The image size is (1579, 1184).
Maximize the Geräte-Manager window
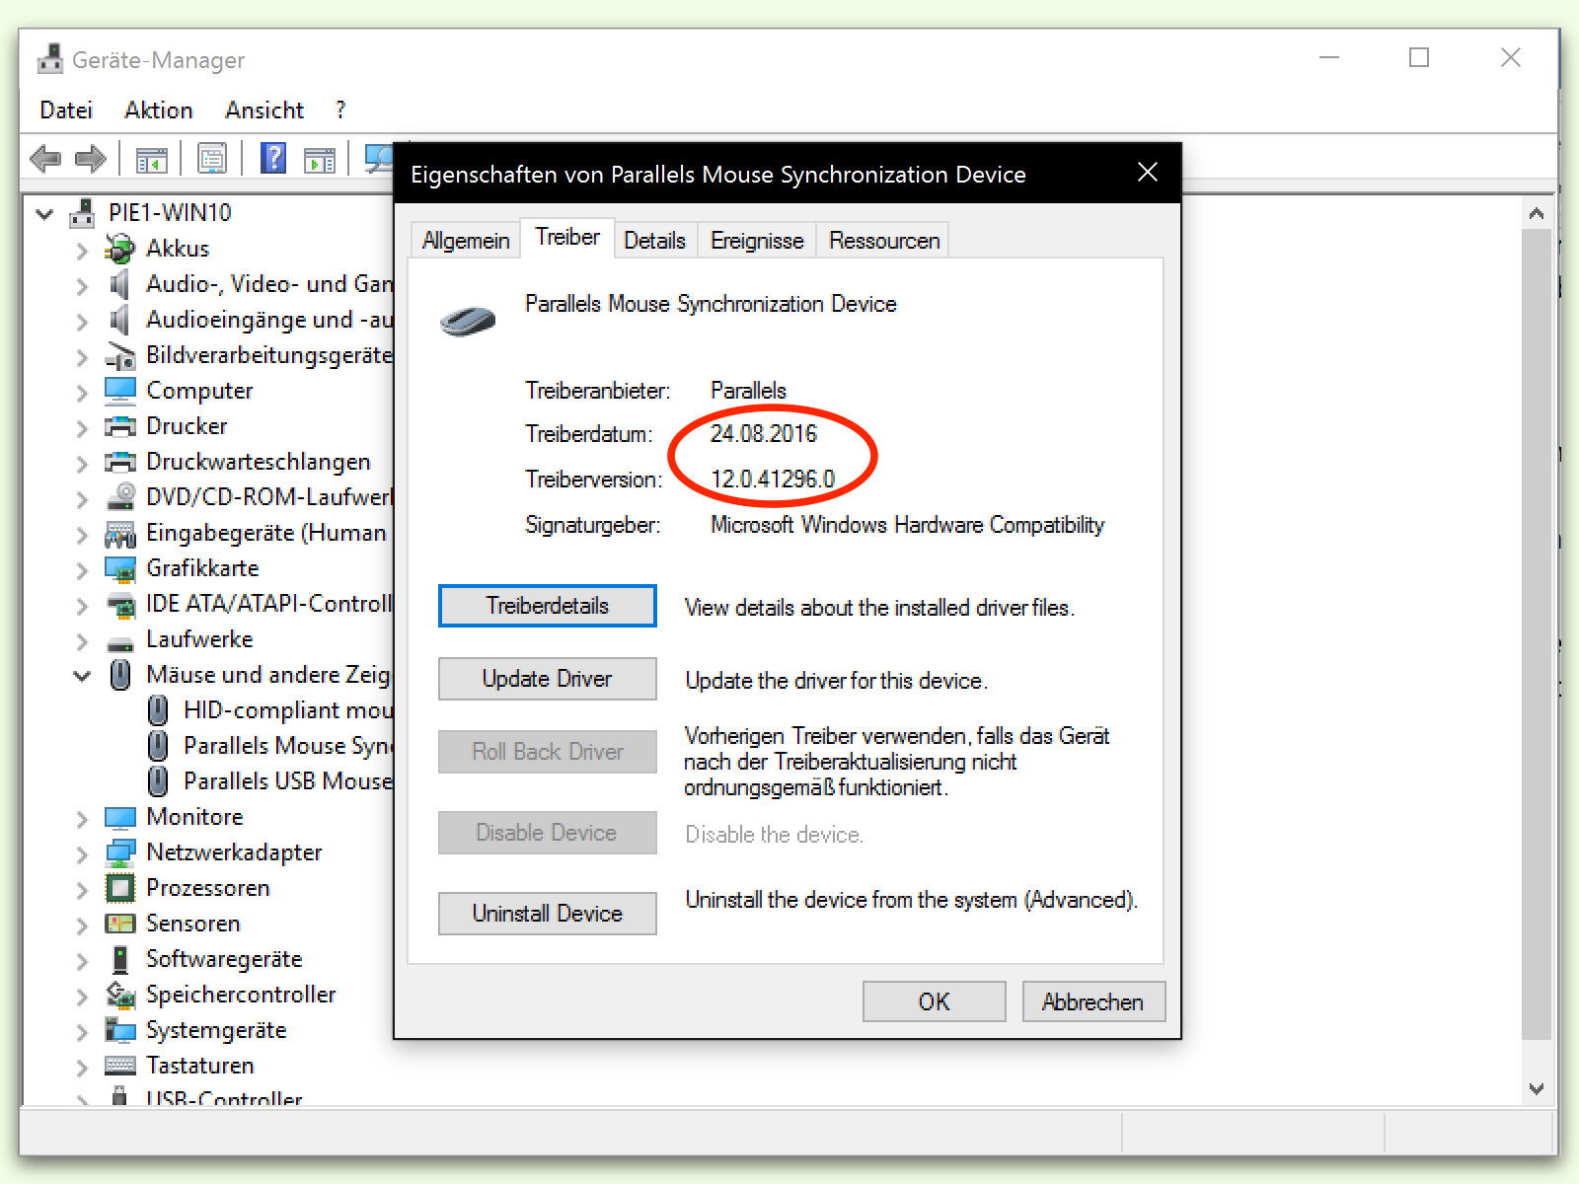pyautogui.click(x=1419, y=58)
